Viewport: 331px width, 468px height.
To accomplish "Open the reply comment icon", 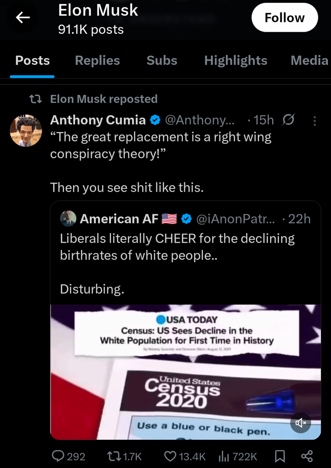I will 58,456.
